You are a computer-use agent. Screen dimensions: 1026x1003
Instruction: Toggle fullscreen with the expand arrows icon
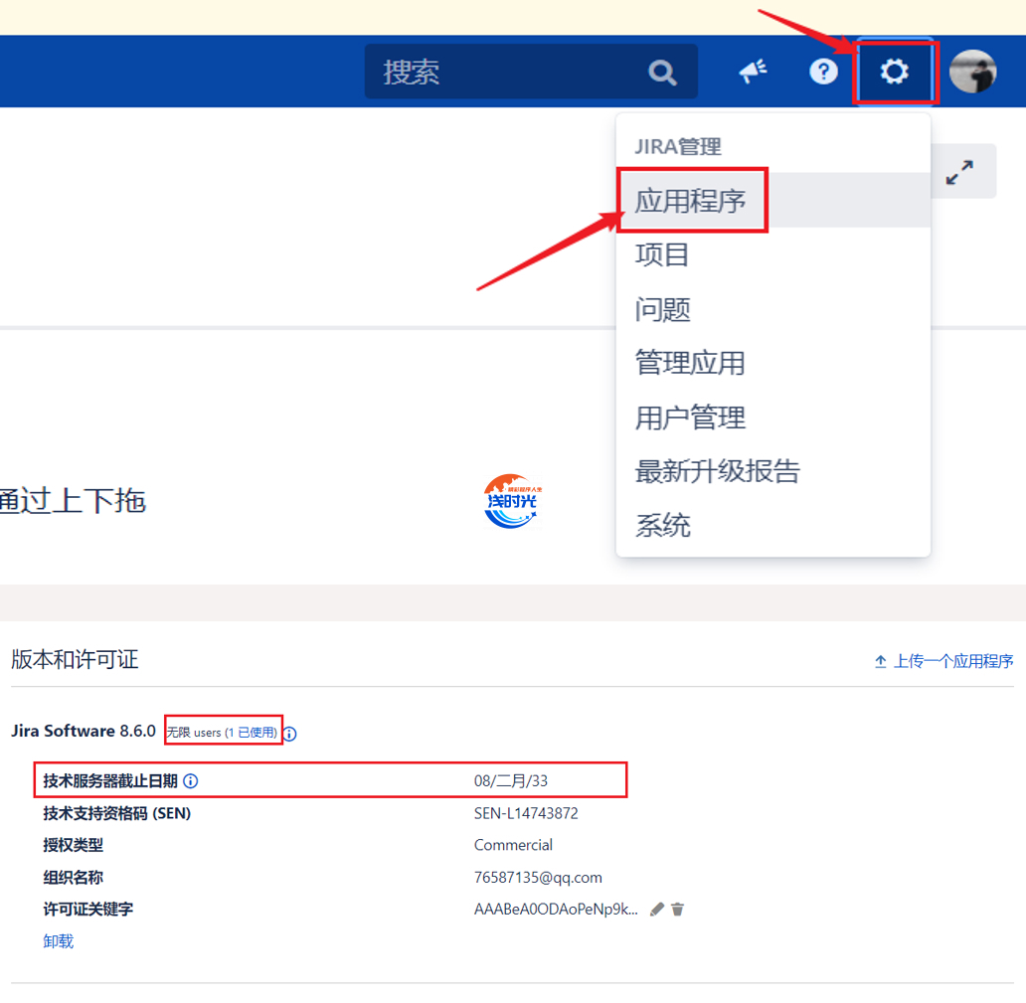click(x=959, y=173)
